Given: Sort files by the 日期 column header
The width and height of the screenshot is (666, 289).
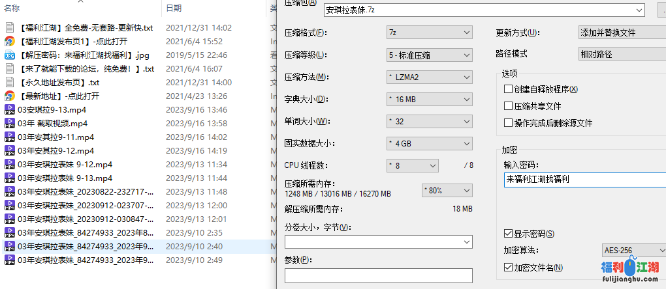Looking at the screenshot, I should (x=174, y=8).
